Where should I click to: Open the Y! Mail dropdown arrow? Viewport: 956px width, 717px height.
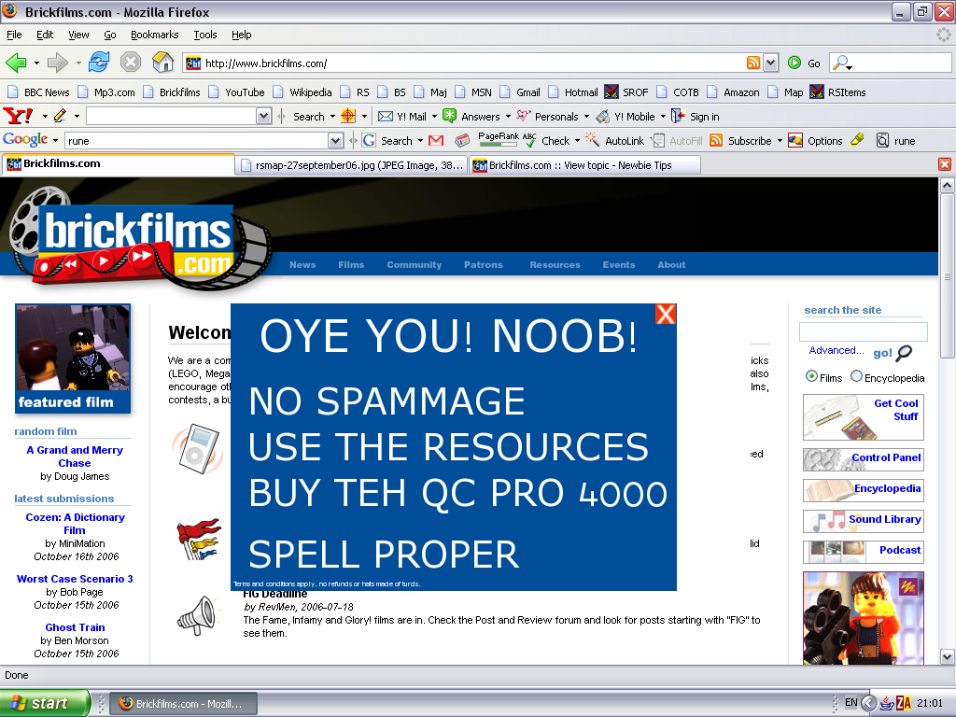[434, 117]
